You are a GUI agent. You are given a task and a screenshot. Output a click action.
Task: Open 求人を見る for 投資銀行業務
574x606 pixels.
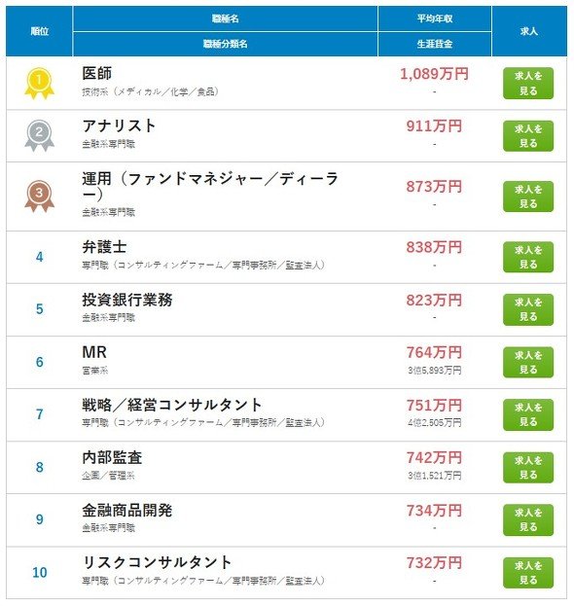point(528,309)
